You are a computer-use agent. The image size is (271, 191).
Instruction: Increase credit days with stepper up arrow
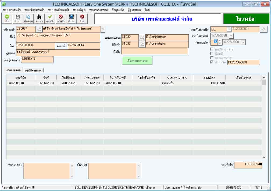coord(220,41)
